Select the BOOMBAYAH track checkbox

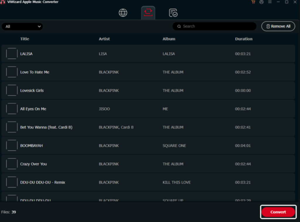coord(12,146)
